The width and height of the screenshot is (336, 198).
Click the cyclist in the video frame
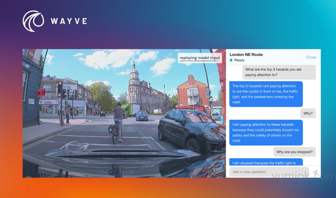point(119,121)
